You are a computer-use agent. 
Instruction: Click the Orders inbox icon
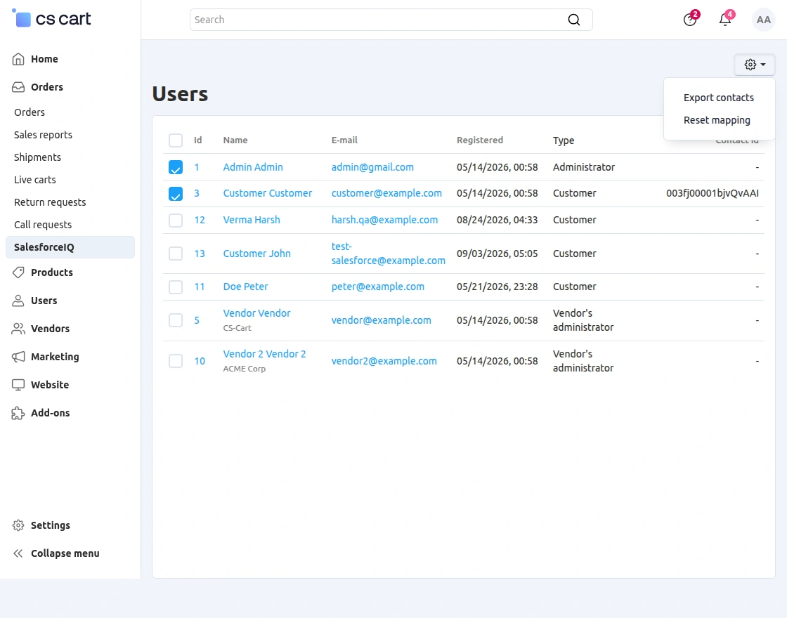click(18, 87)
